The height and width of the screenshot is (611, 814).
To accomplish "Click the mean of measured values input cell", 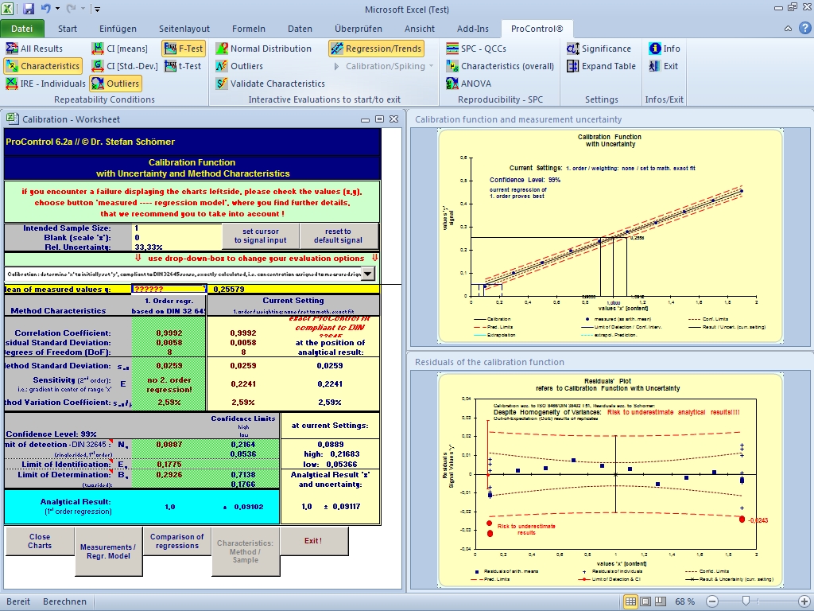I will click(169, 290).
